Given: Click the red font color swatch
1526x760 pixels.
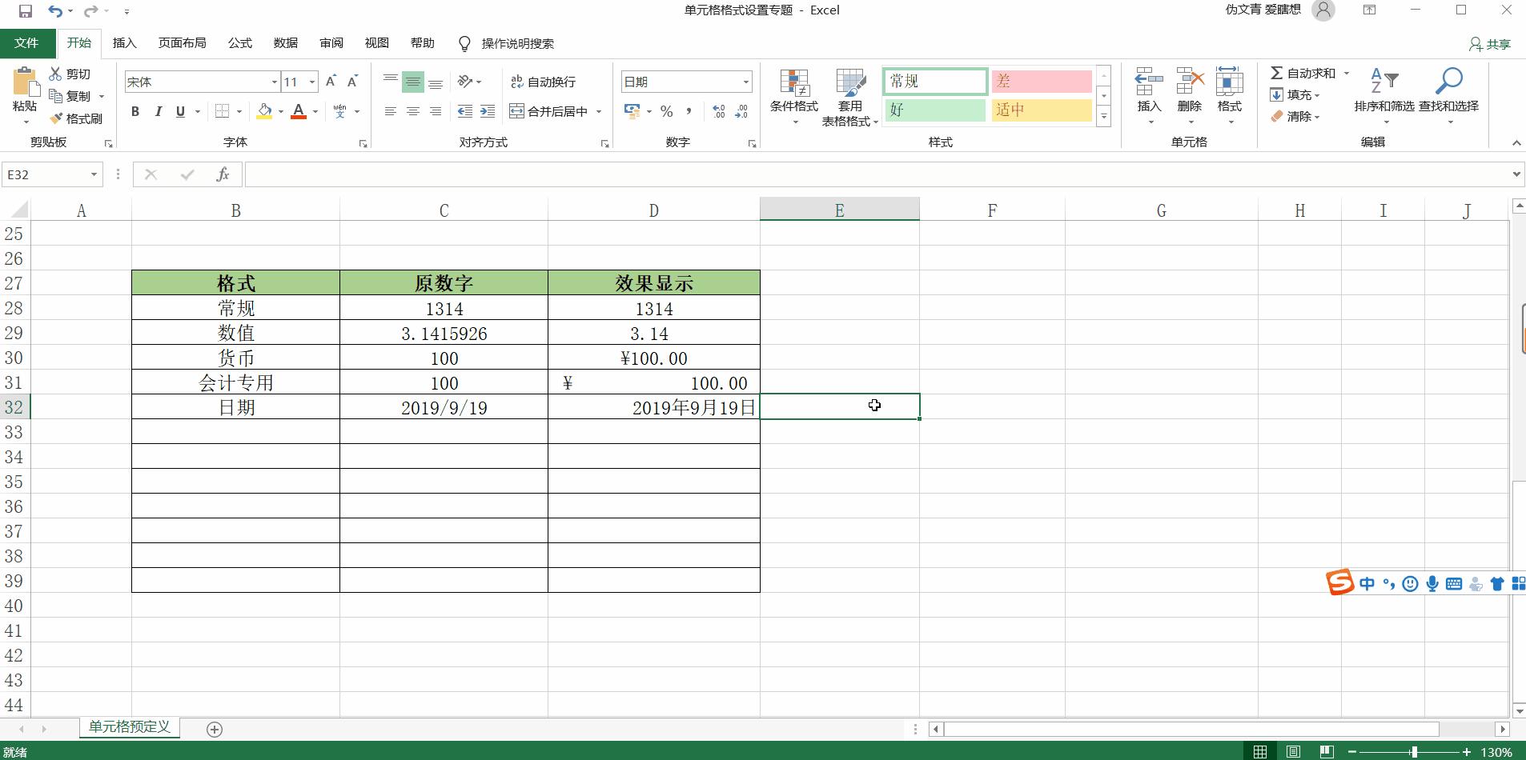Looking at the screenshot, I should (x=297, y=116).
